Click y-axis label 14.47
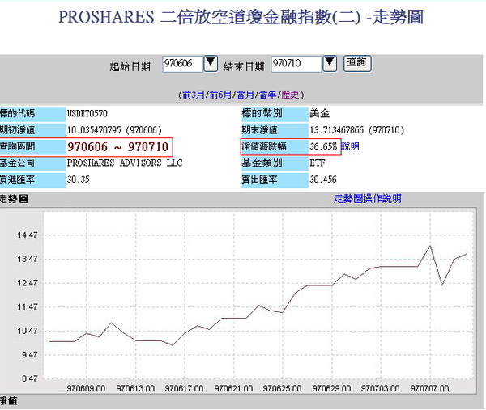486x410 pixels. point(28,235)
